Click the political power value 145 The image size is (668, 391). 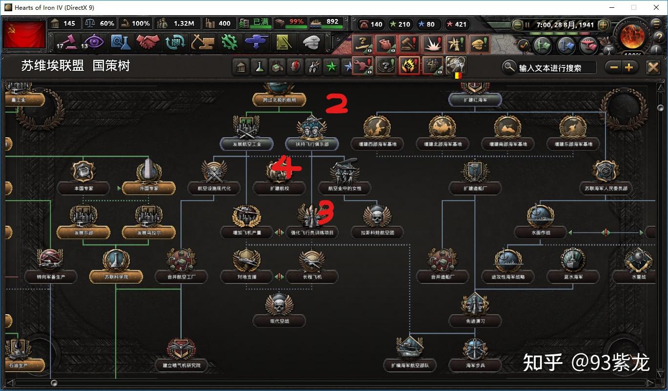pos(69,23)
